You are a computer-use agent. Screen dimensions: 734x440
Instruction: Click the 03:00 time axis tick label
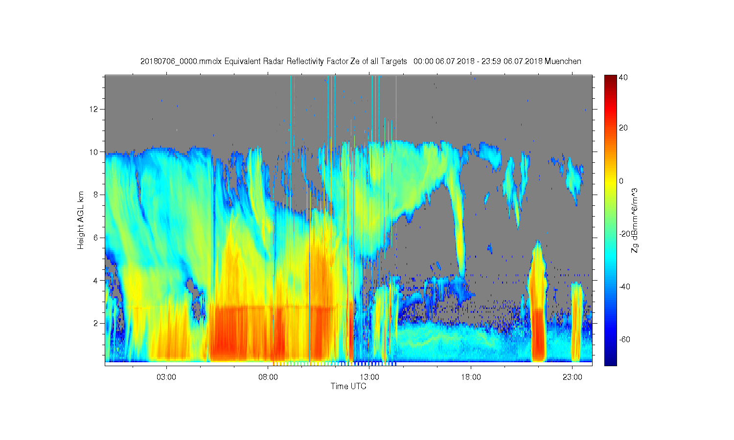tap(166, 377)
